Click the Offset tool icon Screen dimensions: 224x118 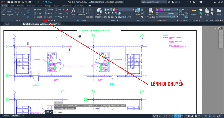coord(67,17)
